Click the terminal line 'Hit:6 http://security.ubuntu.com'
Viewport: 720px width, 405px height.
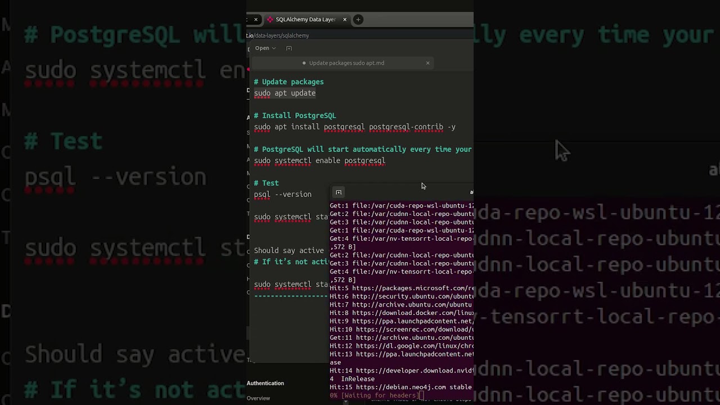point(402,296)
